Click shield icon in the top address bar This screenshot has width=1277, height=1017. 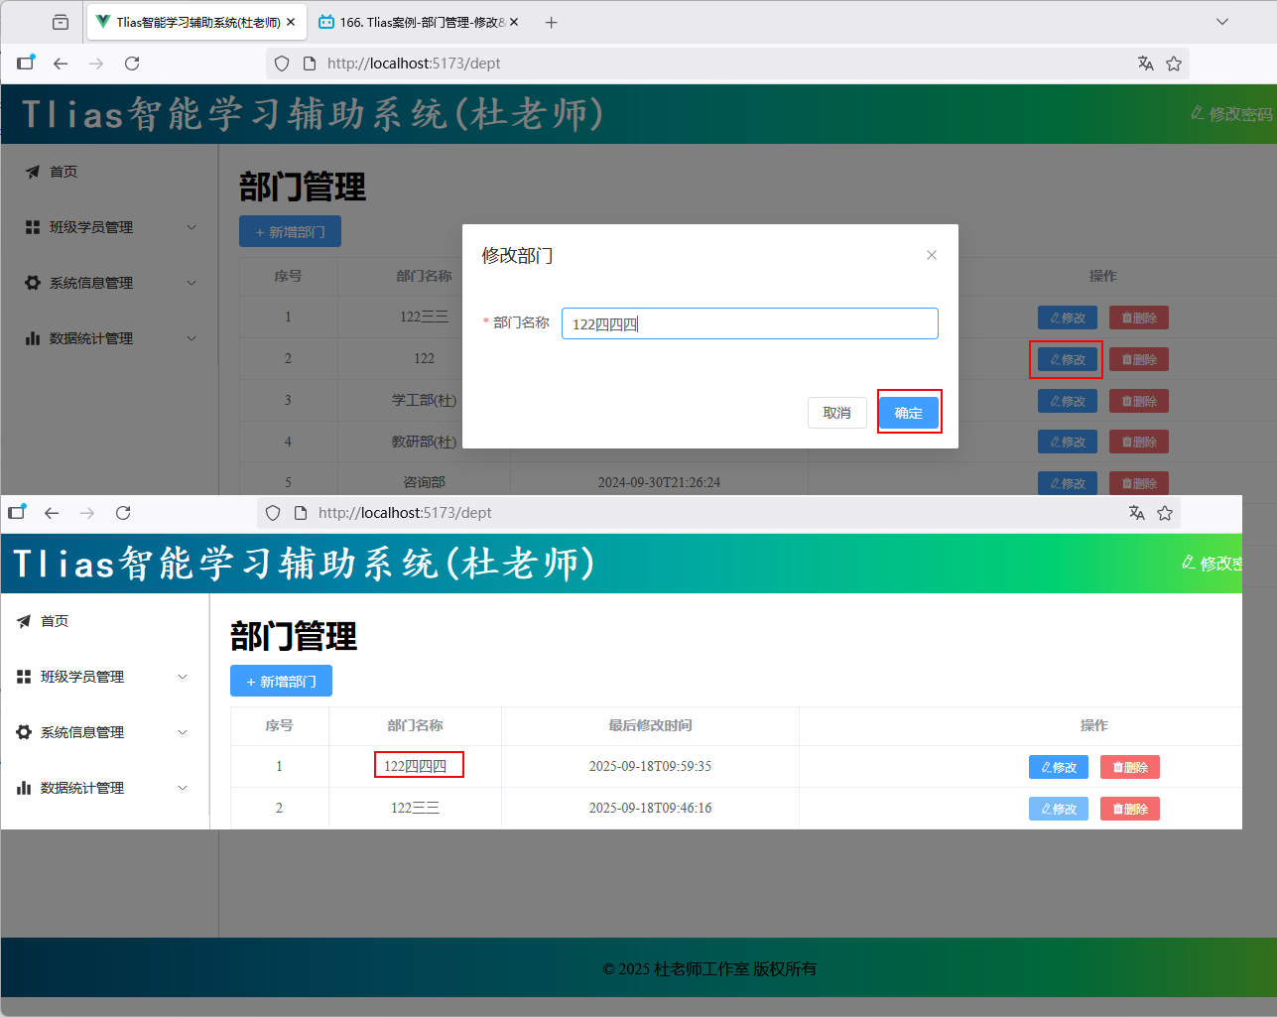[x=282, y=64]
